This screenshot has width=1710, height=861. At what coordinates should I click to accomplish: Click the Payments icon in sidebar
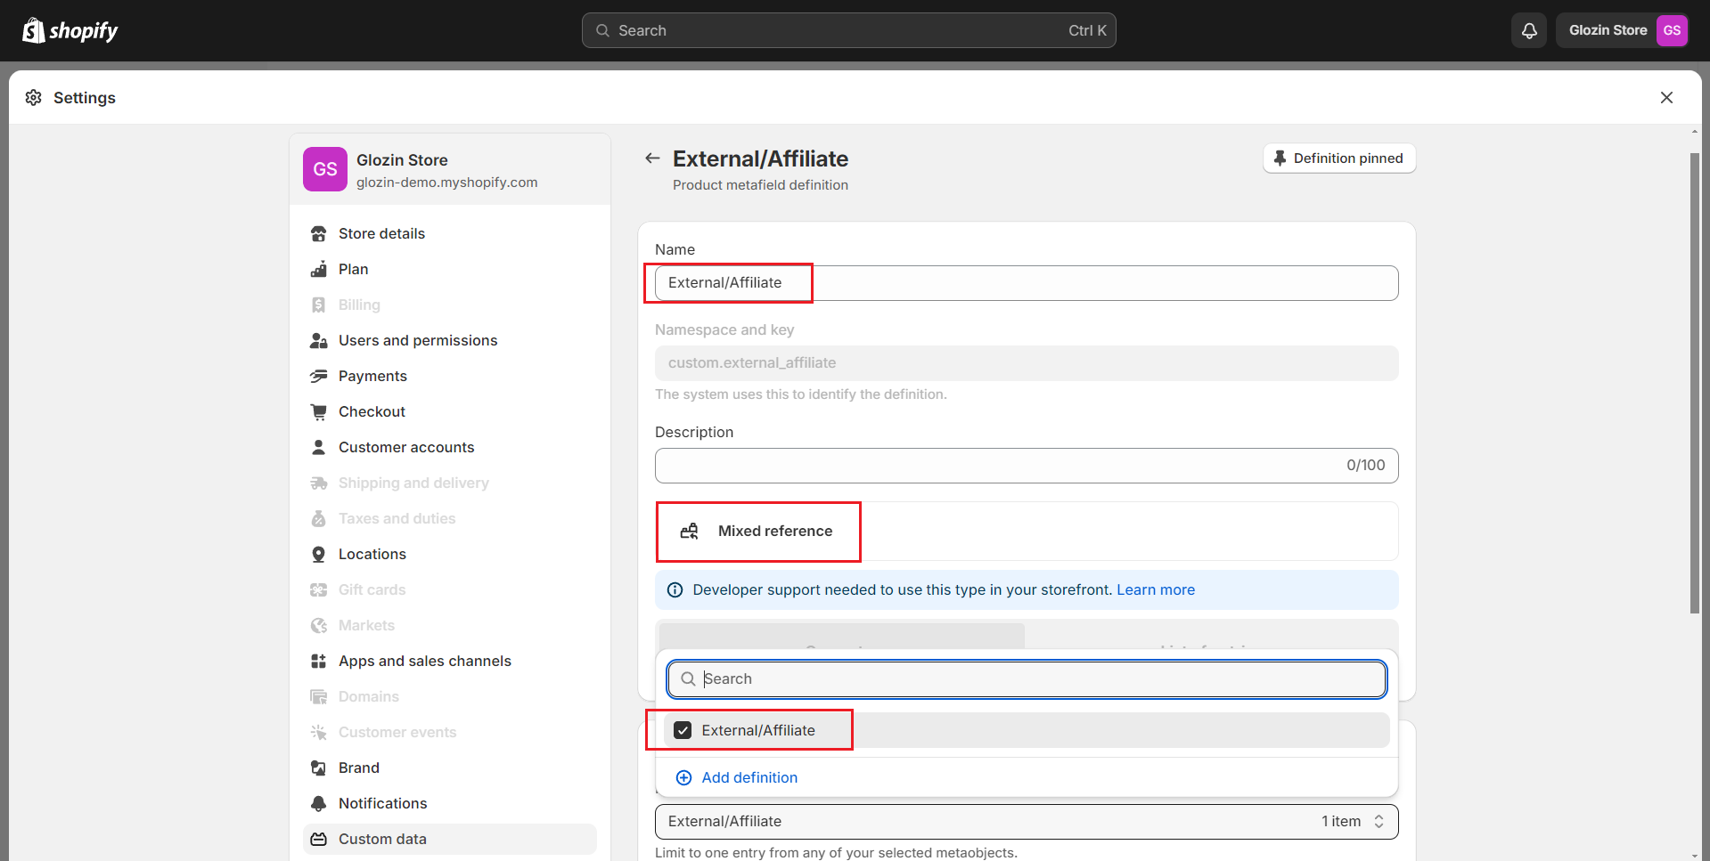pyautogui.click(x=318, y=376)
